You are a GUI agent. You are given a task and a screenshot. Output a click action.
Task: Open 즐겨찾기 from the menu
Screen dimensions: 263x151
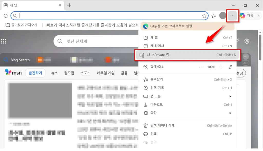(x=188, y=79)
